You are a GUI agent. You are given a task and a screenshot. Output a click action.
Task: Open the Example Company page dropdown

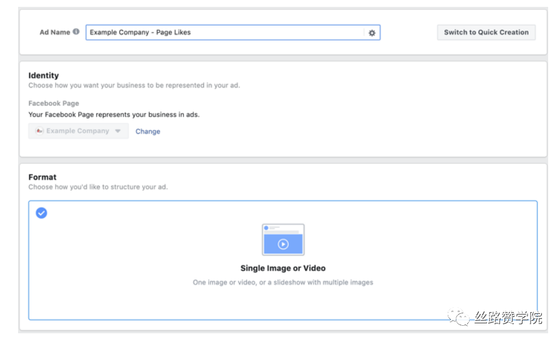point(79,131)
